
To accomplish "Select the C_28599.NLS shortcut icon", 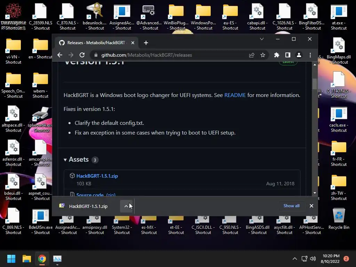I will pyautogui.click(x=40, y=17).
